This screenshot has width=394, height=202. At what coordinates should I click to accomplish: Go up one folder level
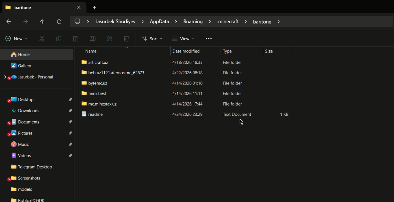[42, 22]
